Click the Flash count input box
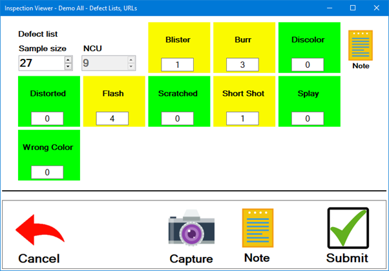This screenshot has height=271, width=389. tap(112, 118)
